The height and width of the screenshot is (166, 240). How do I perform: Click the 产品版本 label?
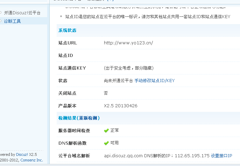[67, 106]
